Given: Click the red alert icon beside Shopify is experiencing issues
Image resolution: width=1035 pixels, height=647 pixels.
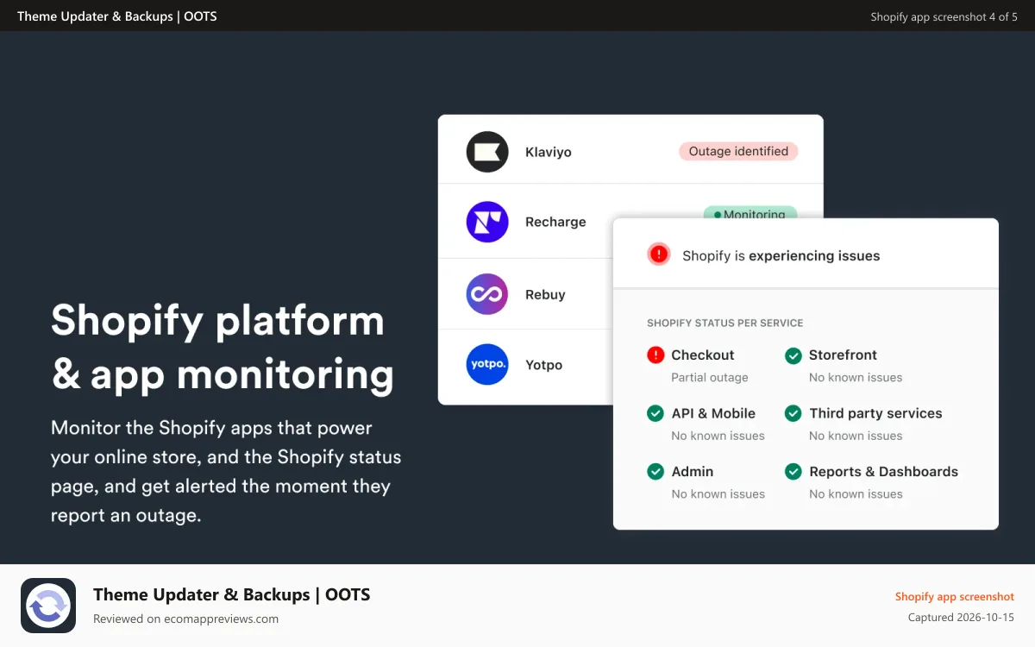Looking at the screenshot, I should tap(659, 254).
